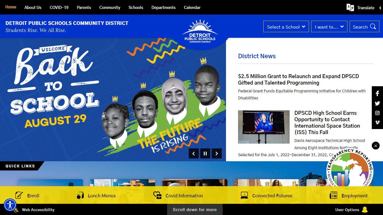This screenshot has height=215, width=383.
Task: Click the Enroll quick link
Action: 33,196
